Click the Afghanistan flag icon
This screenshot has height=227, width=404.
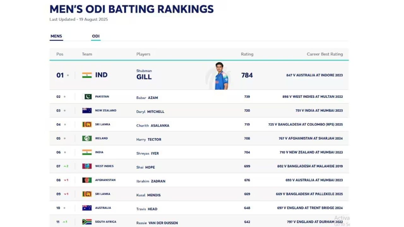[87, 180]
